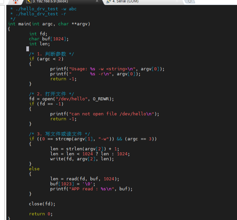Click the printf '%s -r\n' line
Image resolution: width=237 pixels, height=220 pixels.
(95, 74)
